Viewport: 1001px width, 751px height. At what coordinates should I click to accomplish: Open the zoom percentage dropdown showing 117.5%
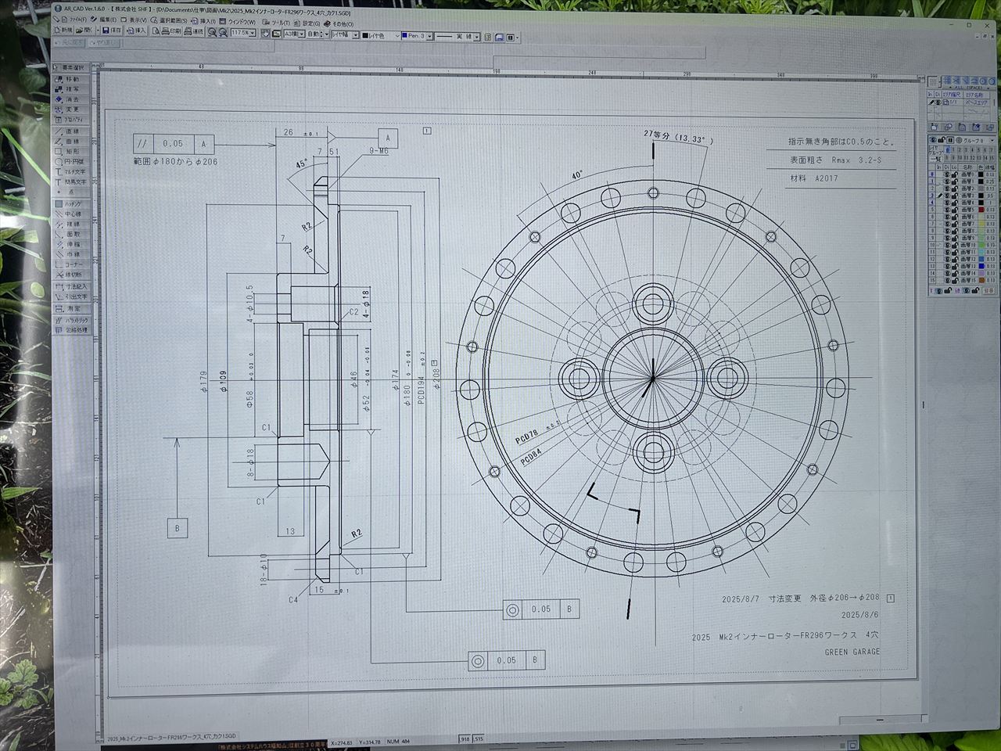[253, 34]
